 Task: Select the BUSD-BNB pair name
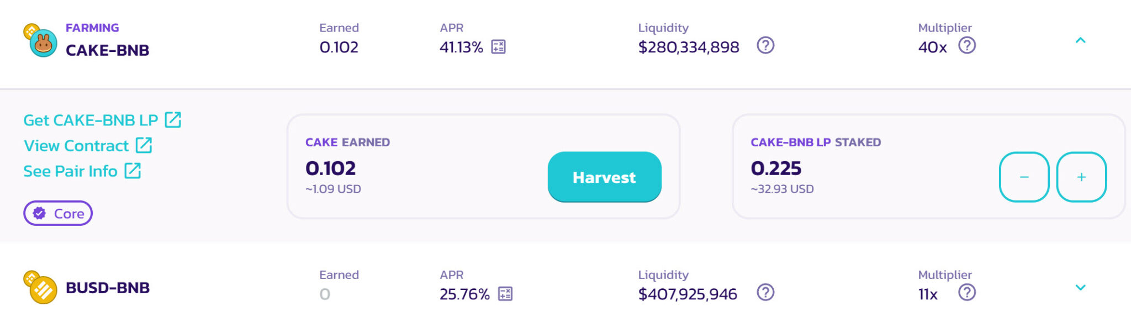click(x=108, y=288)
